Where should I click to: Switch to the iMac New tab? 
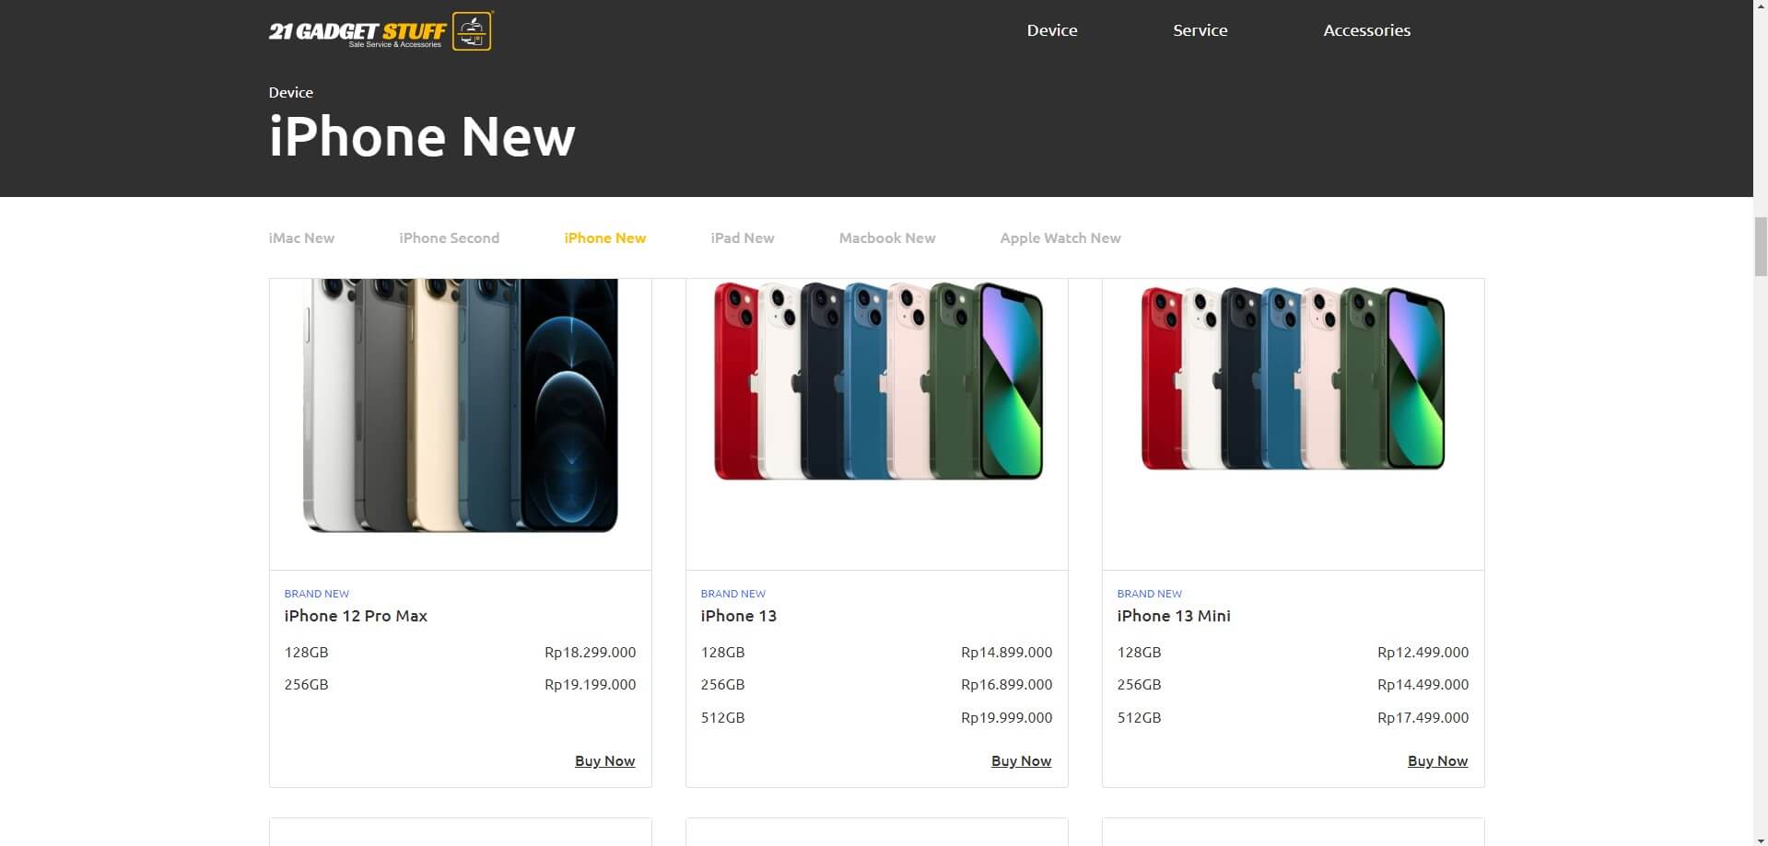[x=301, y=238]
